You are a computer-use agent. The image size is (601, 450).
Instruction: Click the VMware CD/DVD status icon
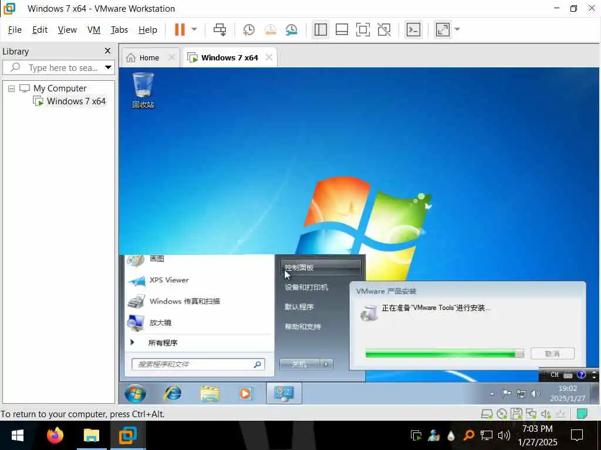[501, 414]
